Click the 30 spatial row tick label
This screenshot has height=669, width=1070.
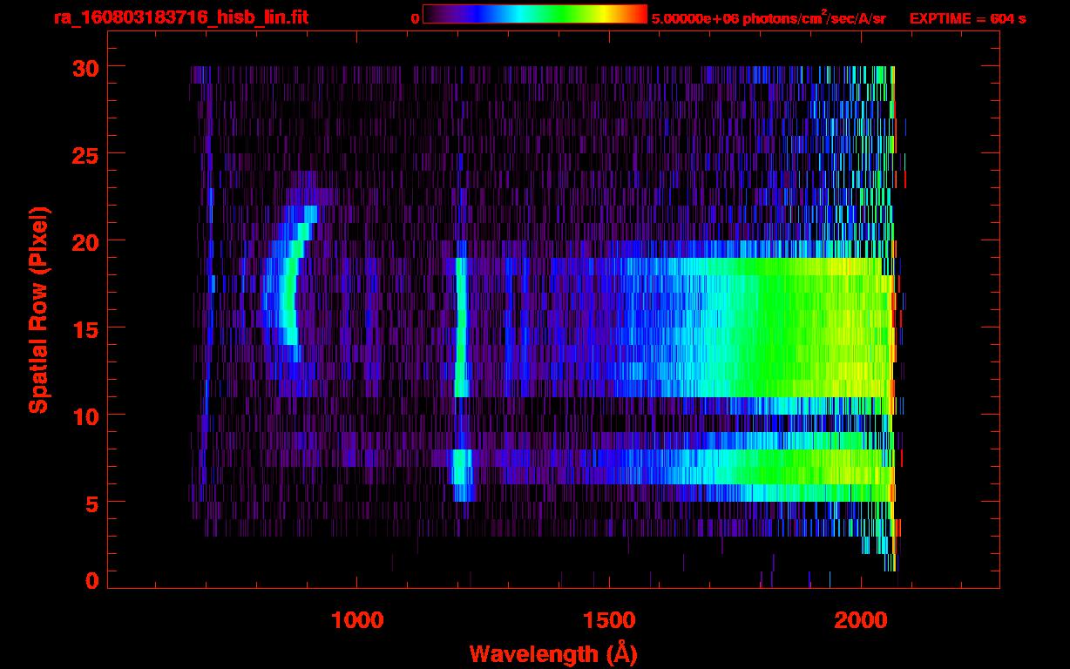(x=85, y=67)
